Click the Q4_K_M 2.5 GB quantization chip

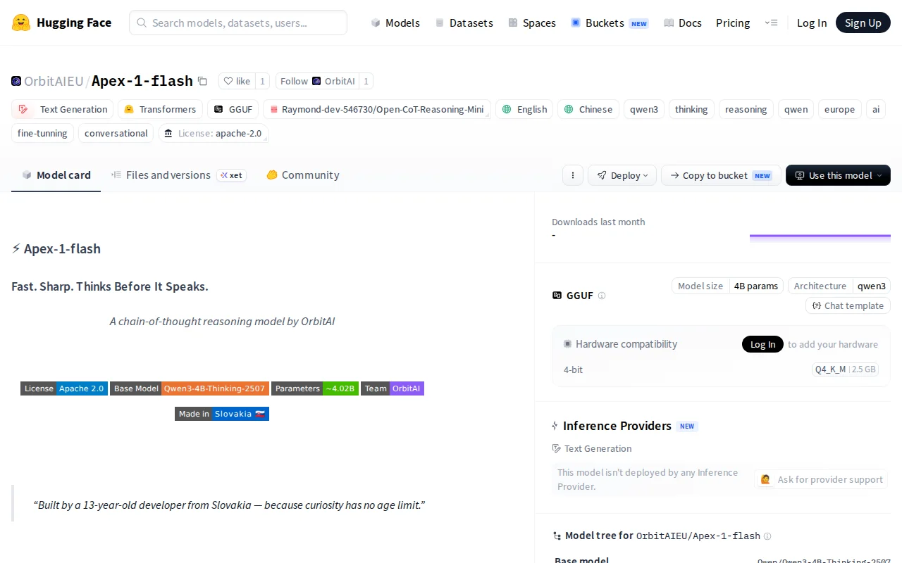point(846,369)
